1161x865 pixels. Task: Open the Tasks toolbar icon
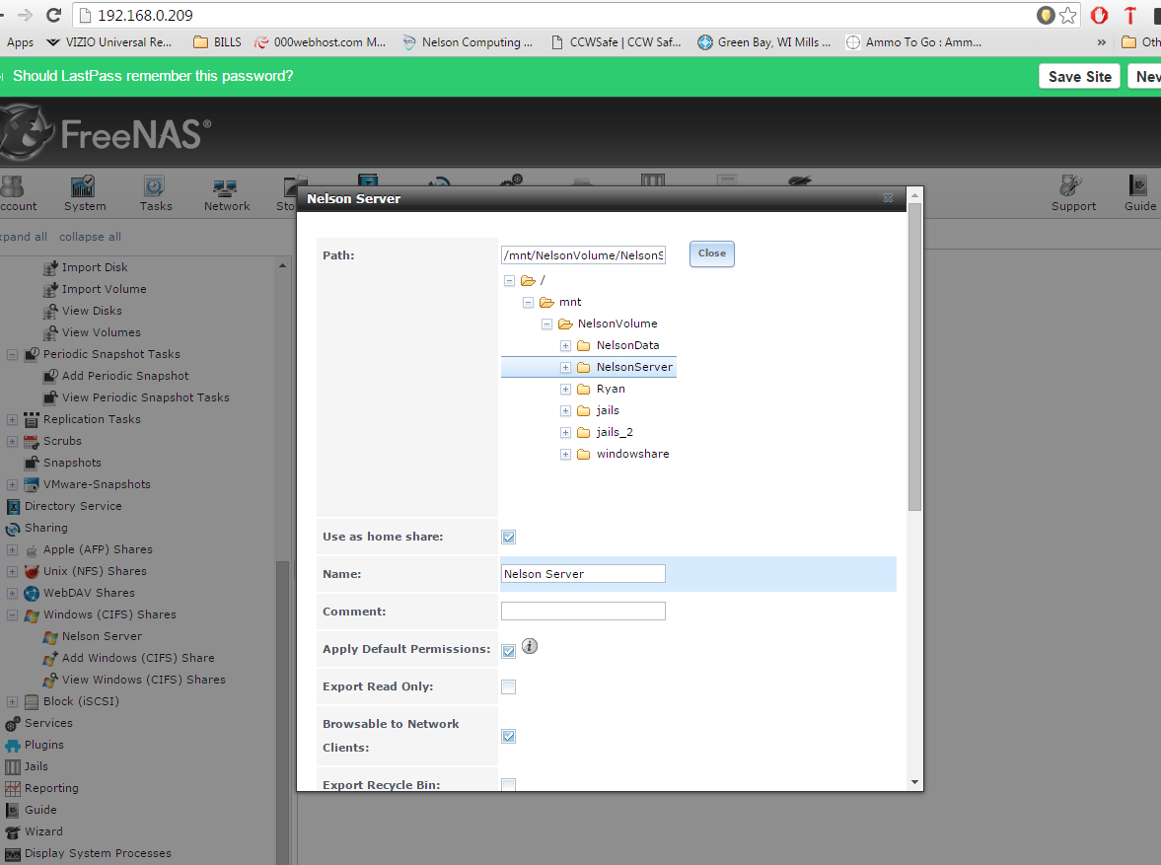155,193
